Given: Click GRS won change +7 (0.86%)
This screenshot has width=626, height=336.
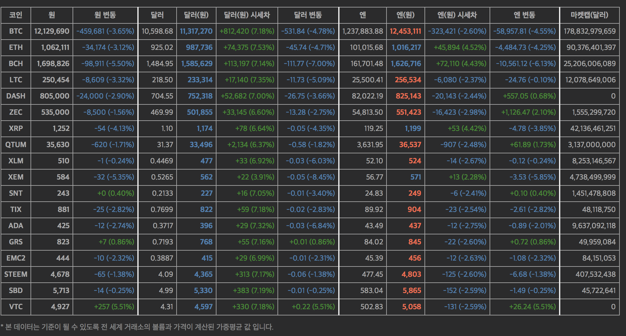Looking at the screenshot, I should pyautogui.click(x=116, y=242).
